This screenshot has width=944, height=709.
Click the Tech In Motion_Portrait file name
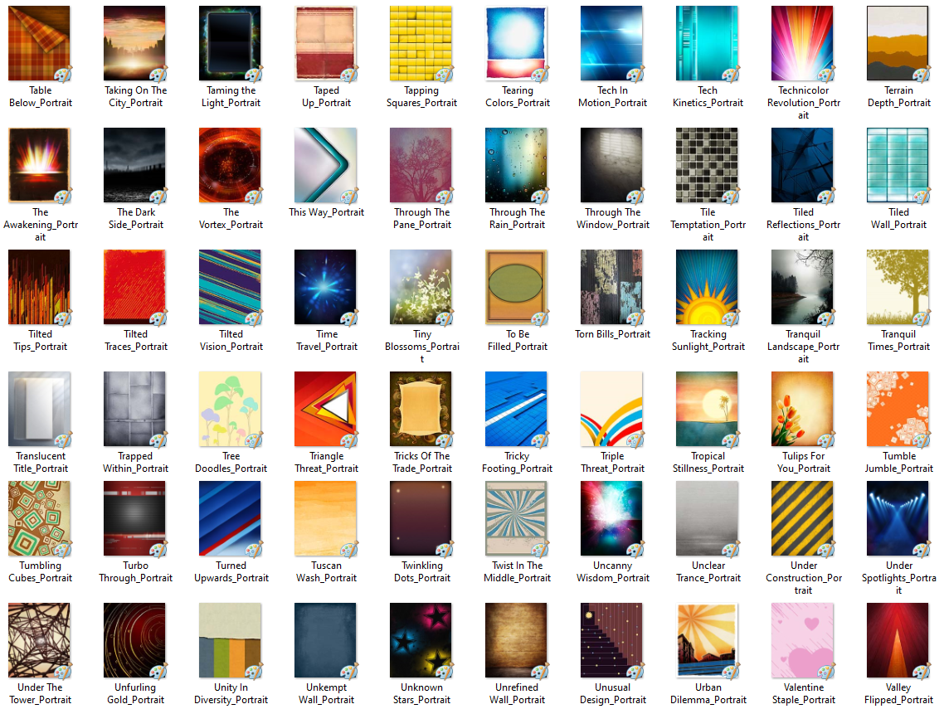pyautogui.click(x=612, y=97)
